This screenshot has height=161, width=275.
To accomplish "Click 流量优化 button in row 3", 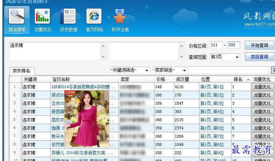I will 262,103.
